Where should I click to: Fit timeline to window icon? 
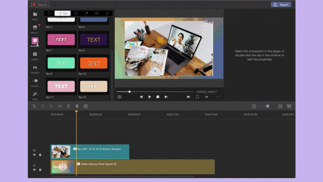coord(289,106)
